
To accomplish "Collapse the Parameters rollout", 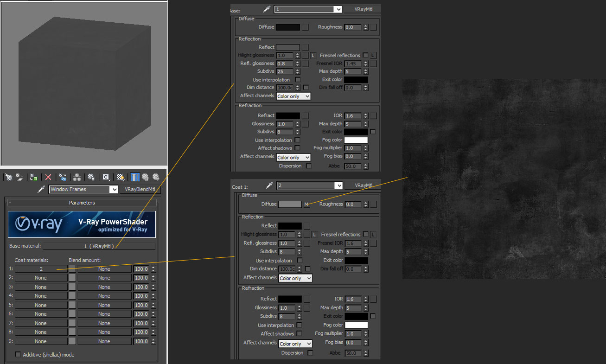I will (10, 203).
